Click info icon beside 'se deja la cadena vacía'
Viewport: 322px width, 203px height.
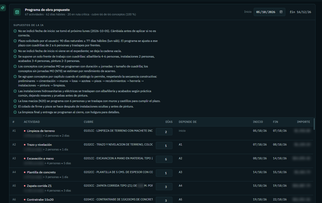tap(15, 51)
